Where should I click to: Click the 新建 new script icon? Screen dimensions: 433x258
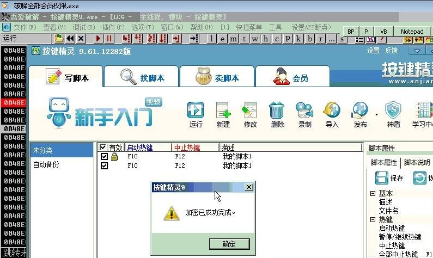(x=223, y=114)
